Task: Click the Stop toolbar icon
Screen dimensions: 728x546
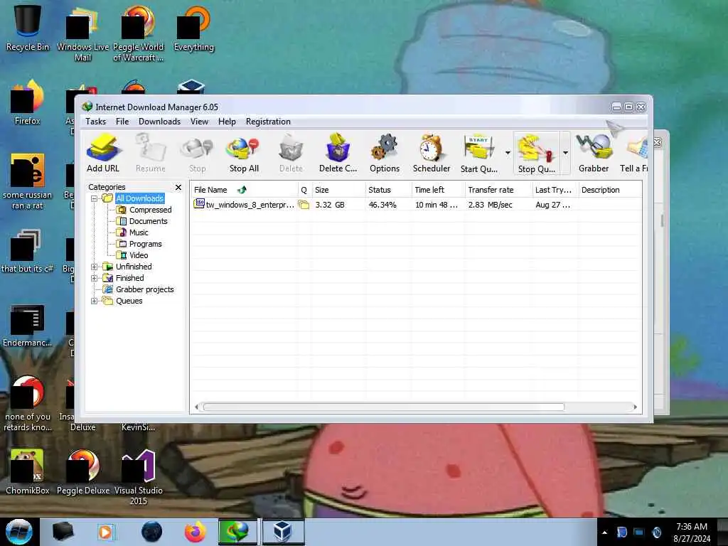Action: click(x=197, y=154)
